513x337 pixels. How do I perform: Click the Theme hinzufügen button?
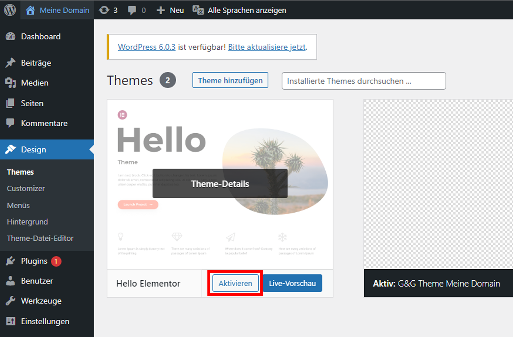(230, 80)
